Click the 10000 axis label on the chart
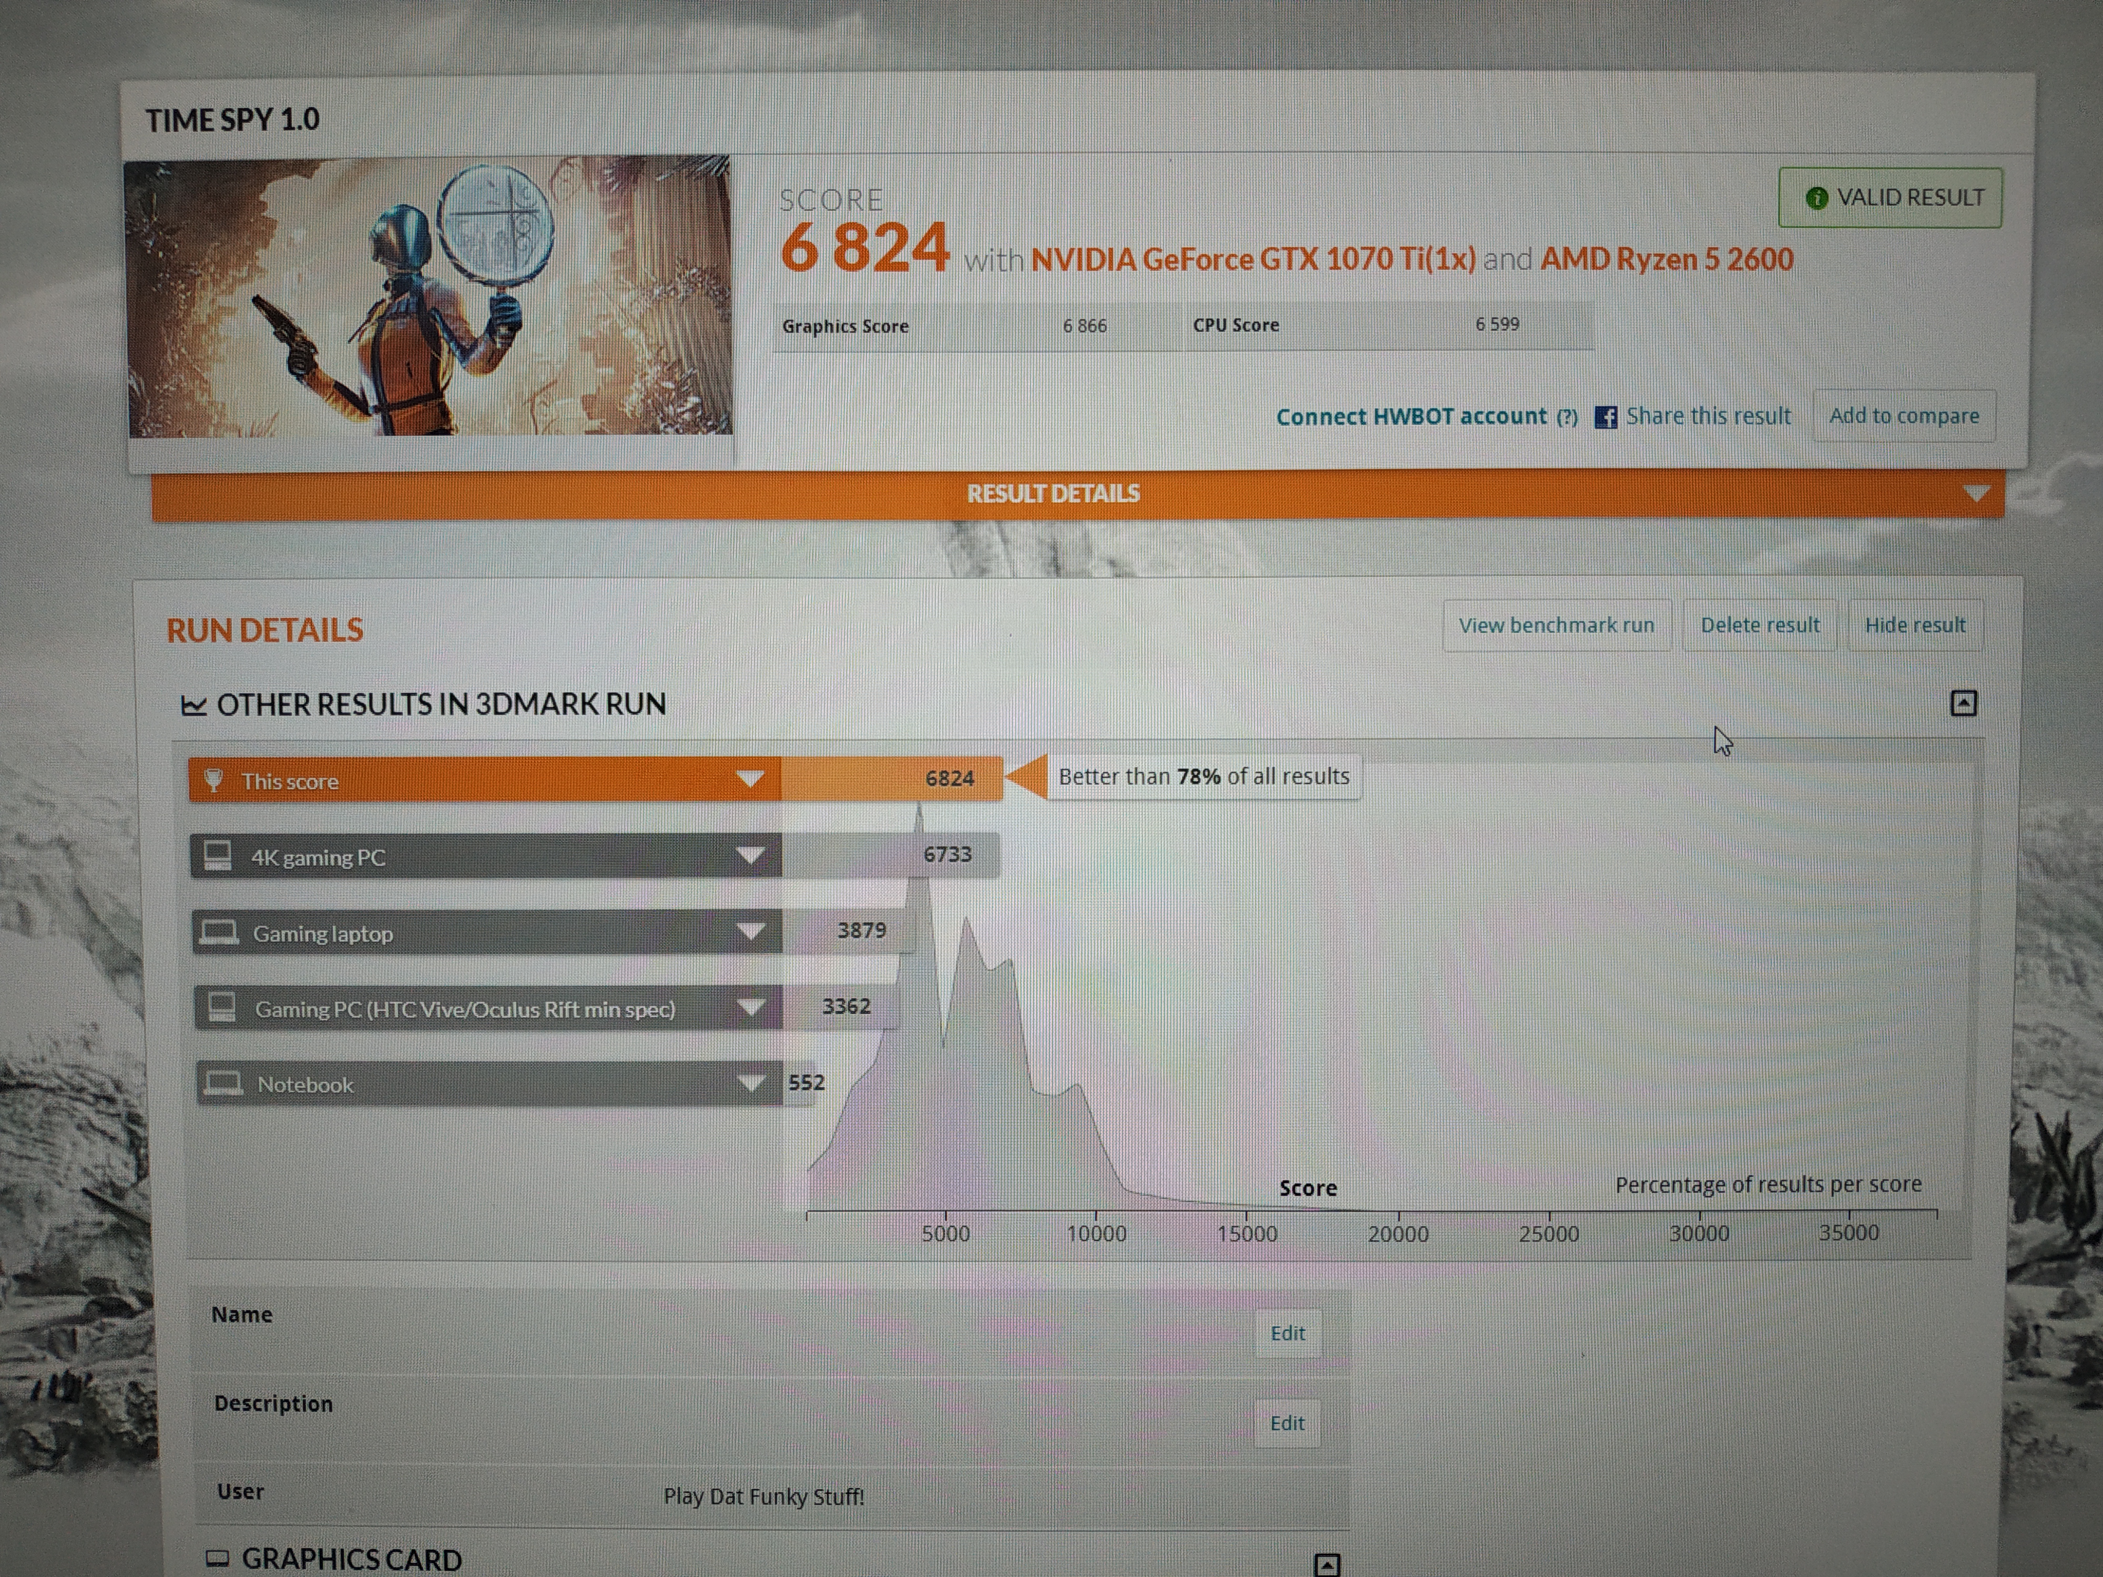 pyautogui.click(x=1096, y=1234)
